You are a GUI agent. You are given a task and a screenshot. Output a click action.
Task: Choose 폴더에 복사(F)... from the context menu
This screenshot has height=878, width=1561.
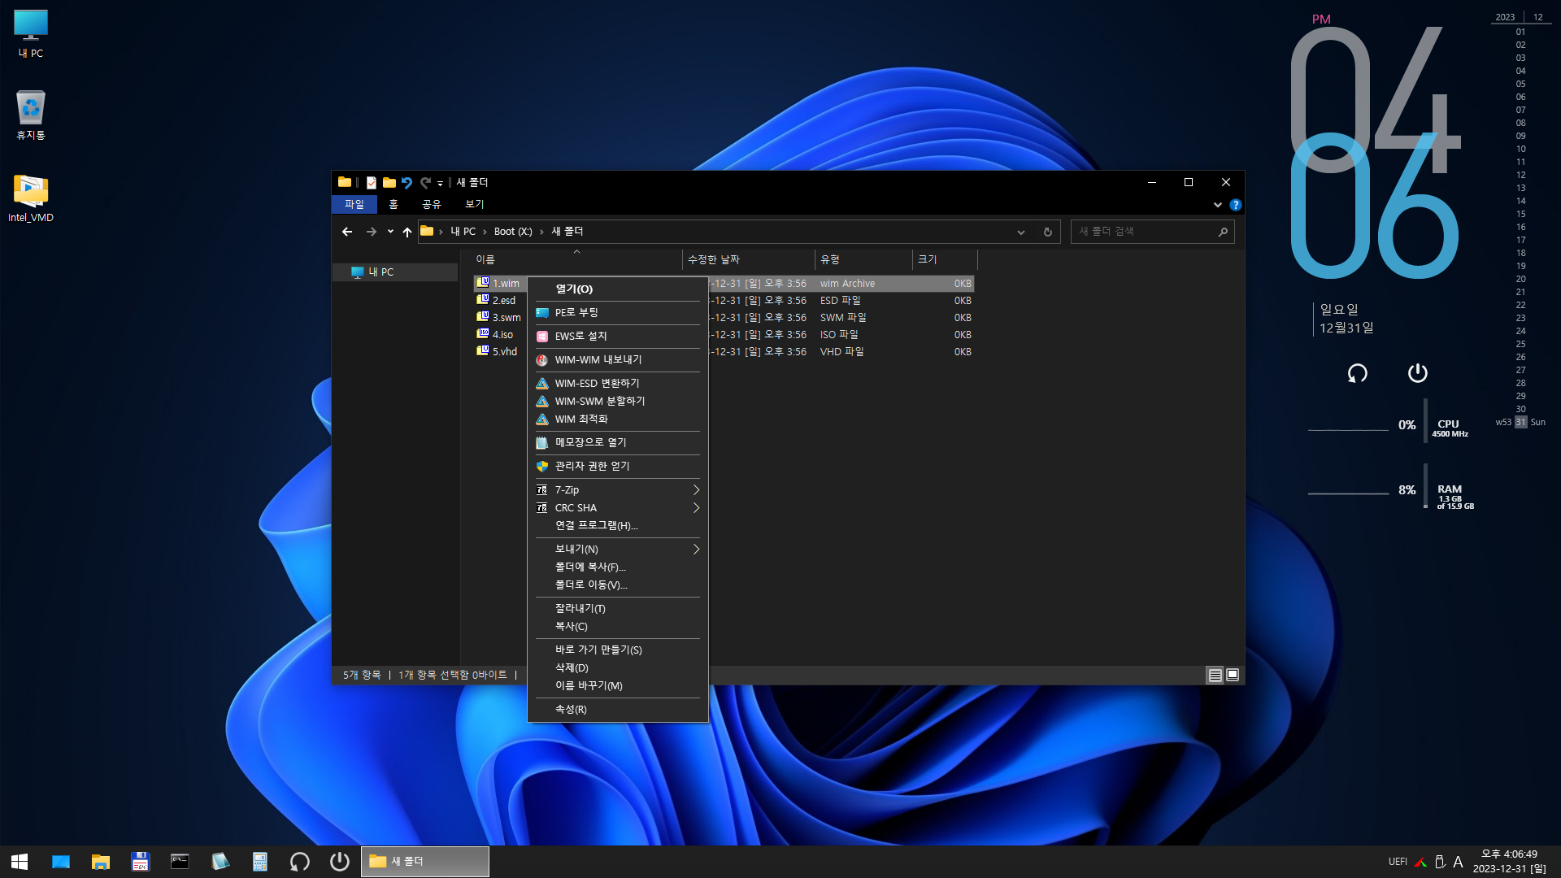tap(618, 567)
